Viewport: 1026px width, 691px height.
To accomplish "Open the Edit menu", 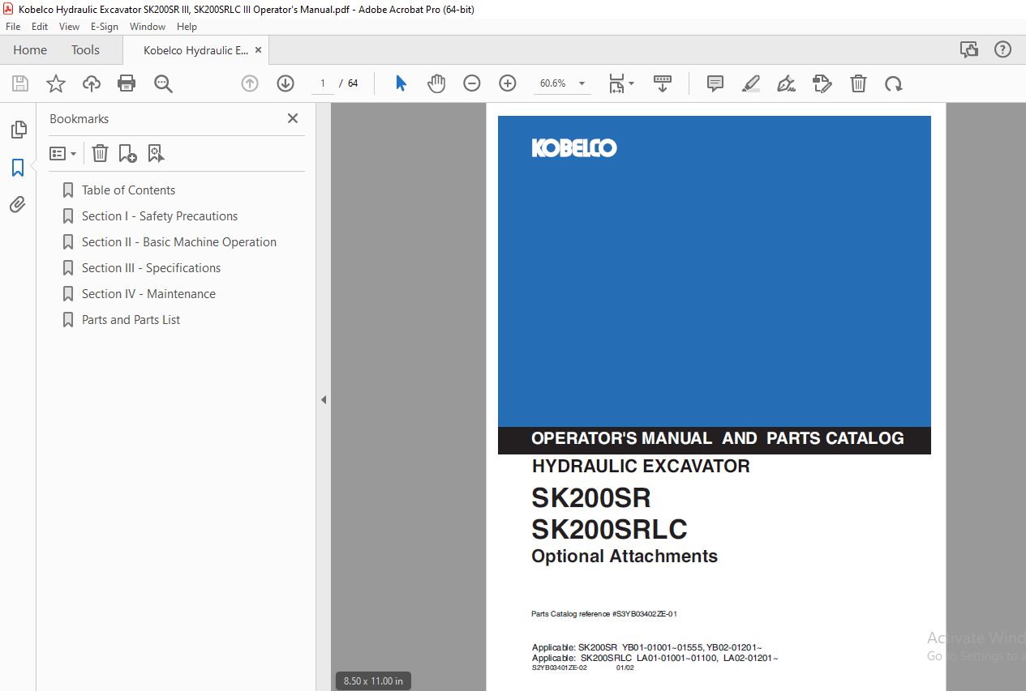I will 40,27.
